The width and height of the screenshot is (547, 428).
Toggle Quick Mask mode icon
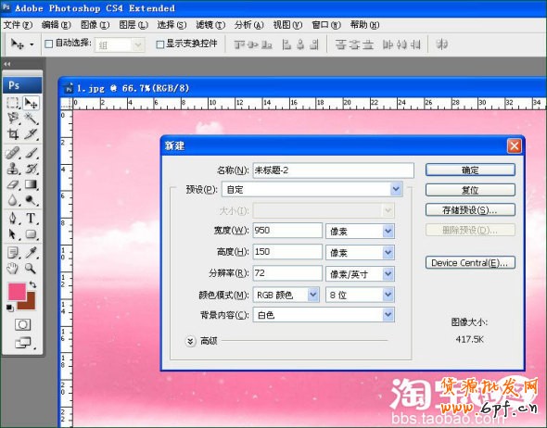coord(22,325)
